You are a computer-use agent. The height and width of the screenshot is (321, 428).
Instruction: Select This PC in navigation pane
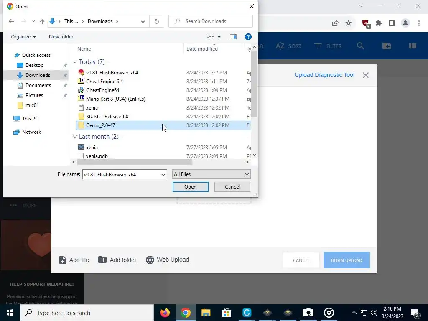click(x=30, y=118)
